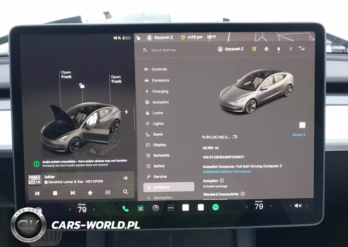
Task: Toggle the car lock icon above vehicle
Action: [82, 86]
